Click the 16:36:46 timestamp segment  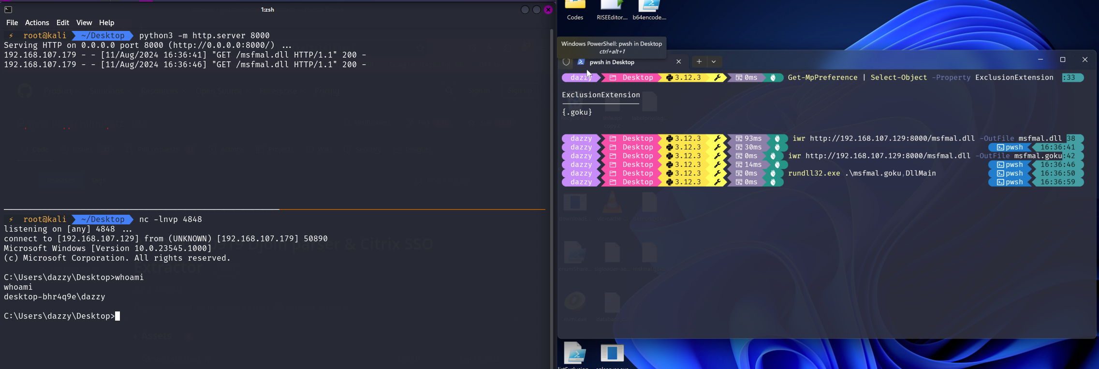[x=1058, y=164]
